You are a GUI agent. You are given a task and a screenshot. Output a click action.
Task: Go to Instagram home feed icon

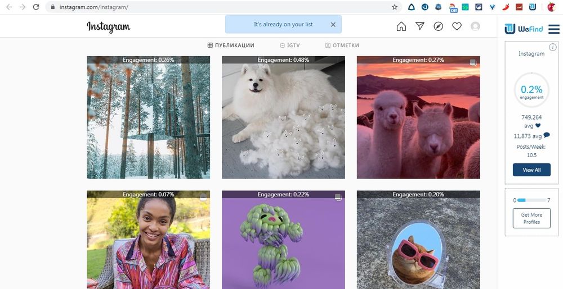click(x=401, y=26)
